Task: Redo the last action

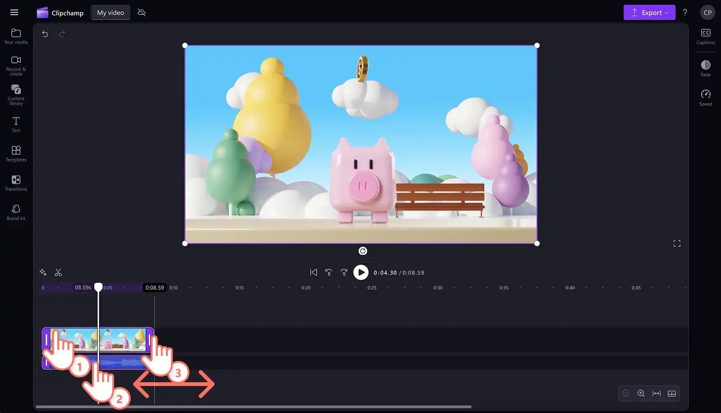Action: tap(62, 34)
